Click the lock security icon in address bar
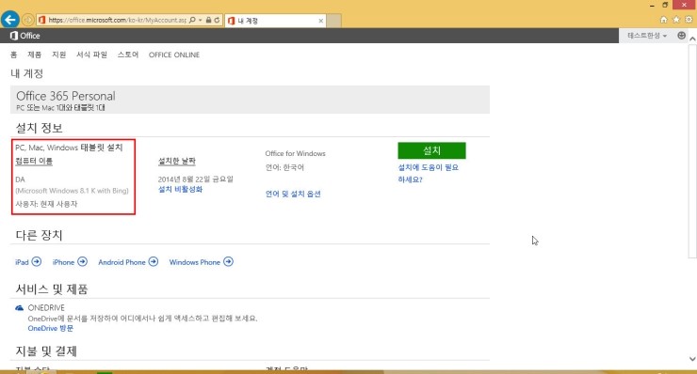Image resolution: width=697 pixels, height=374 pixels. point(208,20)
